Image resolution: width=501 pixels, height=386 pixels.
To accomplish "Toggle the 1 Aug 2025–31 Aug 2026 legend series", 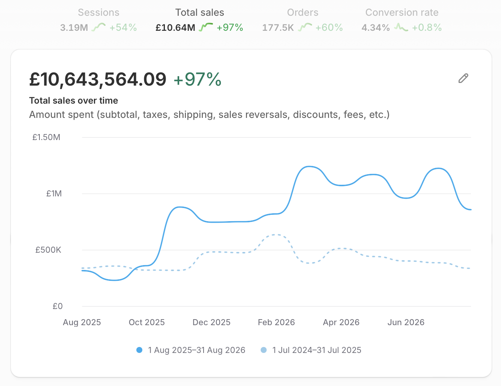I will (x=191, y=350).
